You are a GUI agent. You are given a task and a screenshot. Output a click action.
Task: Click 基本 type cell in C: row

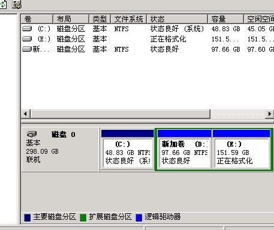click(100, 29)
